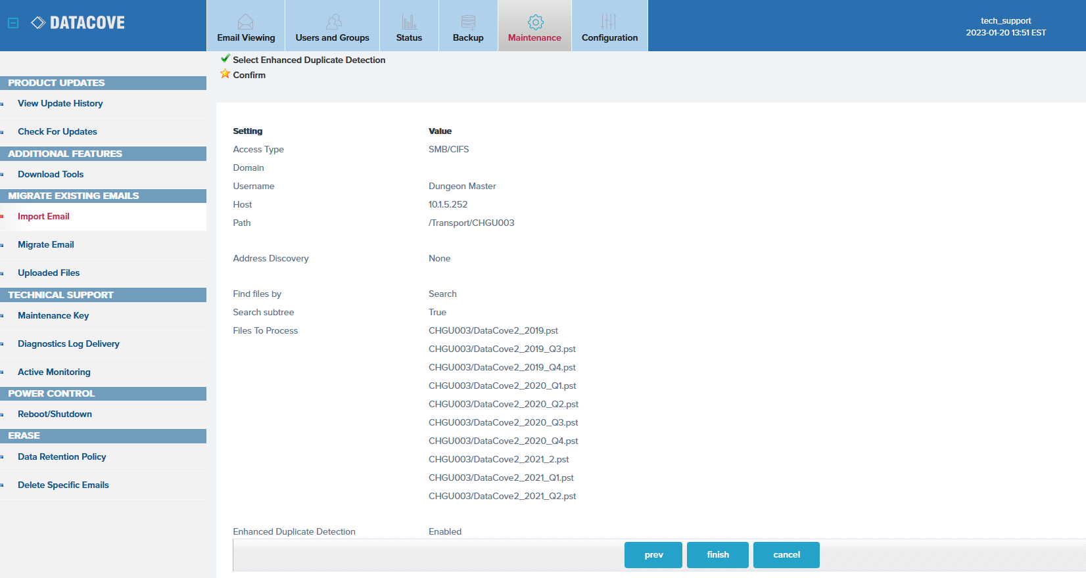Open the Reboot/Shutdown page
Screen dimensions: 1086x578
pyautogui.click(x=55, y=414)
